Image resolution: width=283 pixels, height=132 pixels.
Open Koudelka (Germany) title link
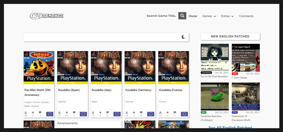point(138,90)
